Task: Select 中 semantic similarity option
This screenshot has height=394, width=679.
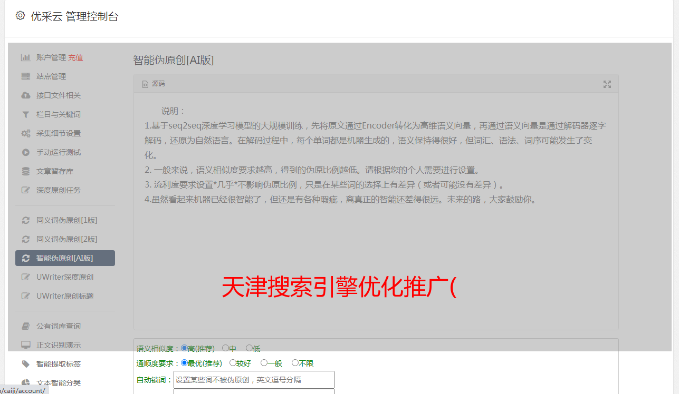Action: [225, 348]
